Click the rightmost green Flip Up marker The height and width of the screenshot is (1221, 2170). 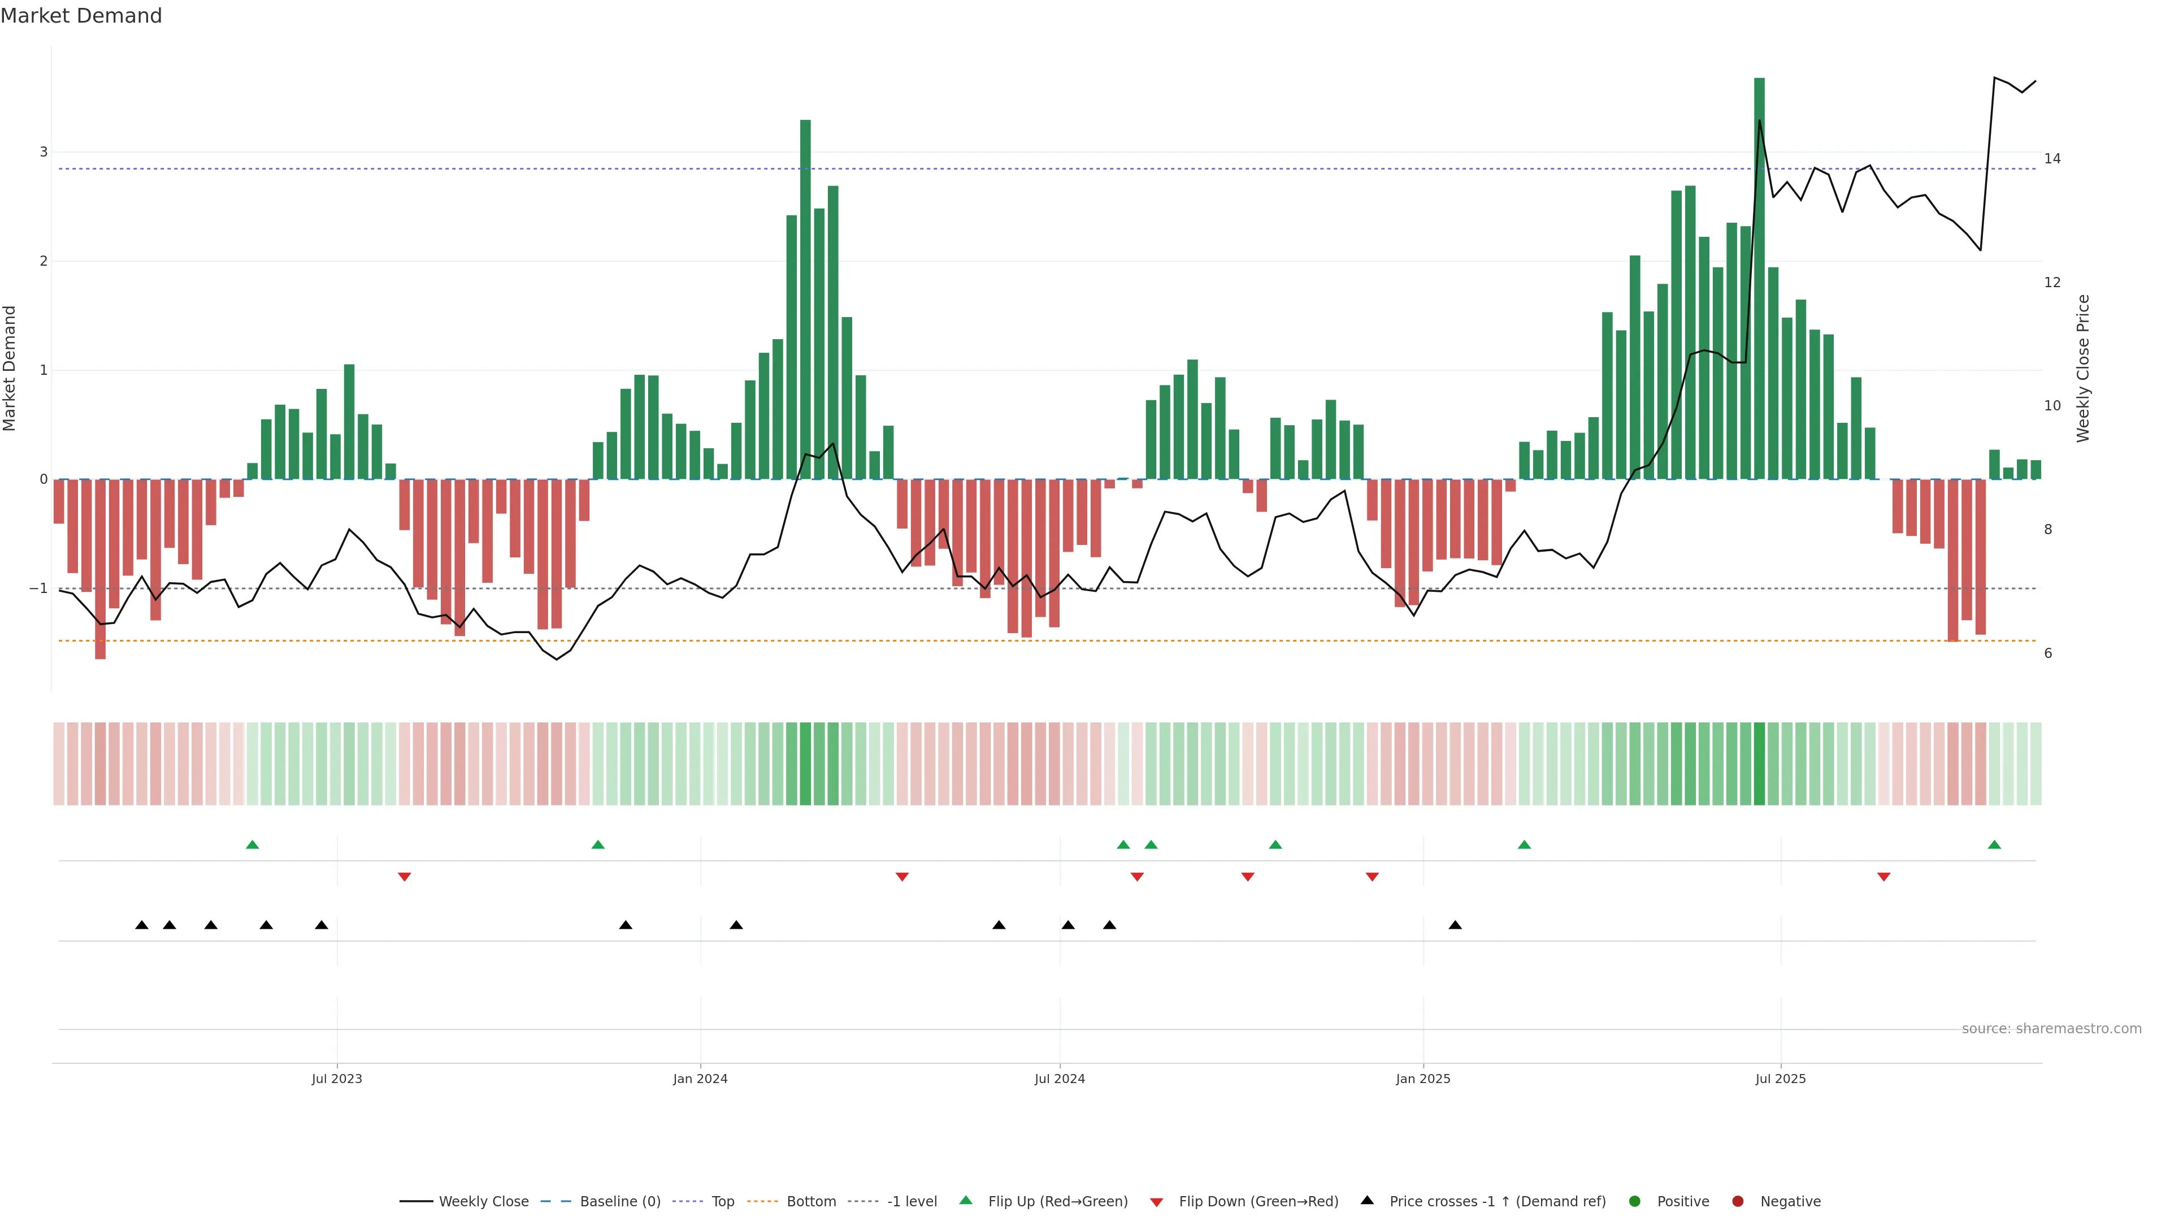pos(1994,845)
